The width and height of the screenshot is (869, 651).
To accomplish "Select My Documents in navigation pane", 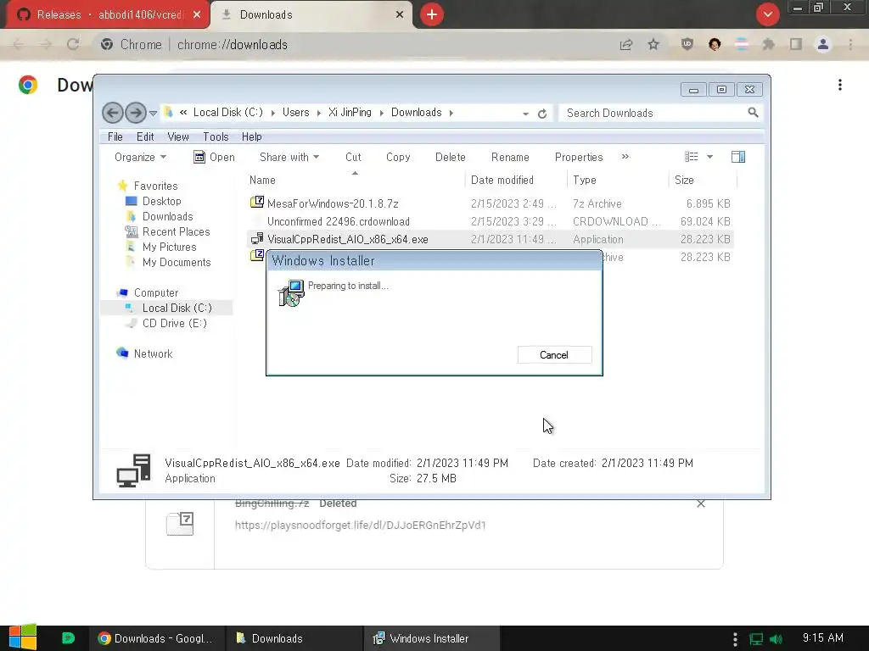I will coord(177,263).
